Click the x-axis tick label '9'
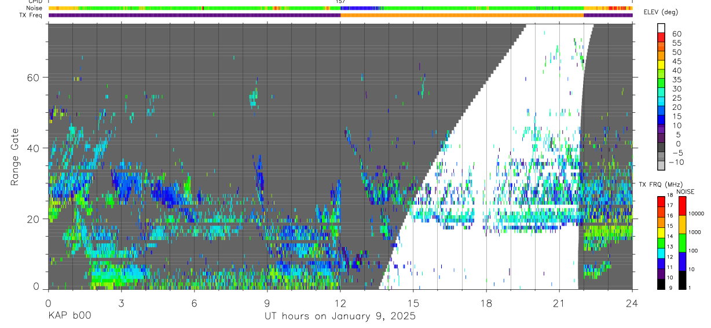The width and height of the screenshot is (711, 328). (267, 303)
